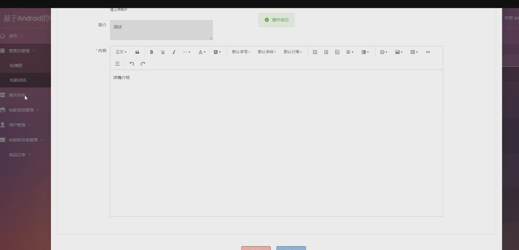519x250 pixels.
Task: Open the insert image menu
Action: (399, 52)
